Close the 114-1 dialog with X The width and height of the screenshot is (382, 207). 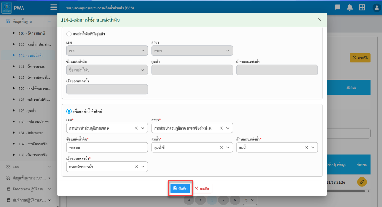tap(319, 20)
